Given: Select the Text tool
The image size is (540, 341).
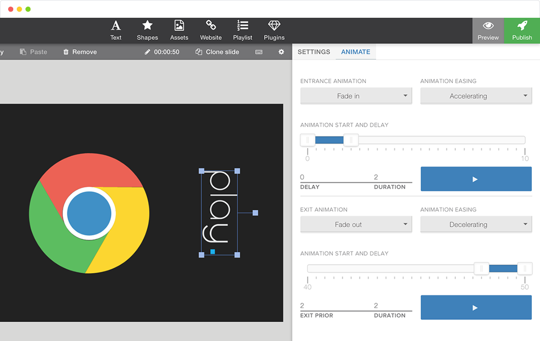Looking at the screenshot, I should (x=116, y=30).
